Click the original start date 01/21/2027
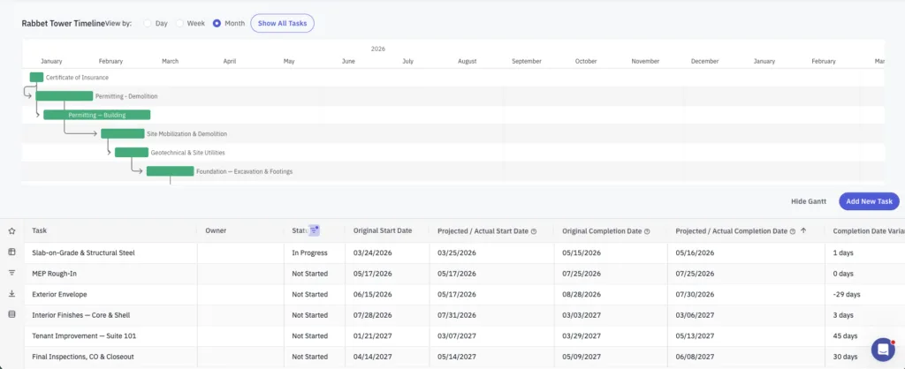The height and width of the screenshot is (369, 905). [x=373, y=335]
